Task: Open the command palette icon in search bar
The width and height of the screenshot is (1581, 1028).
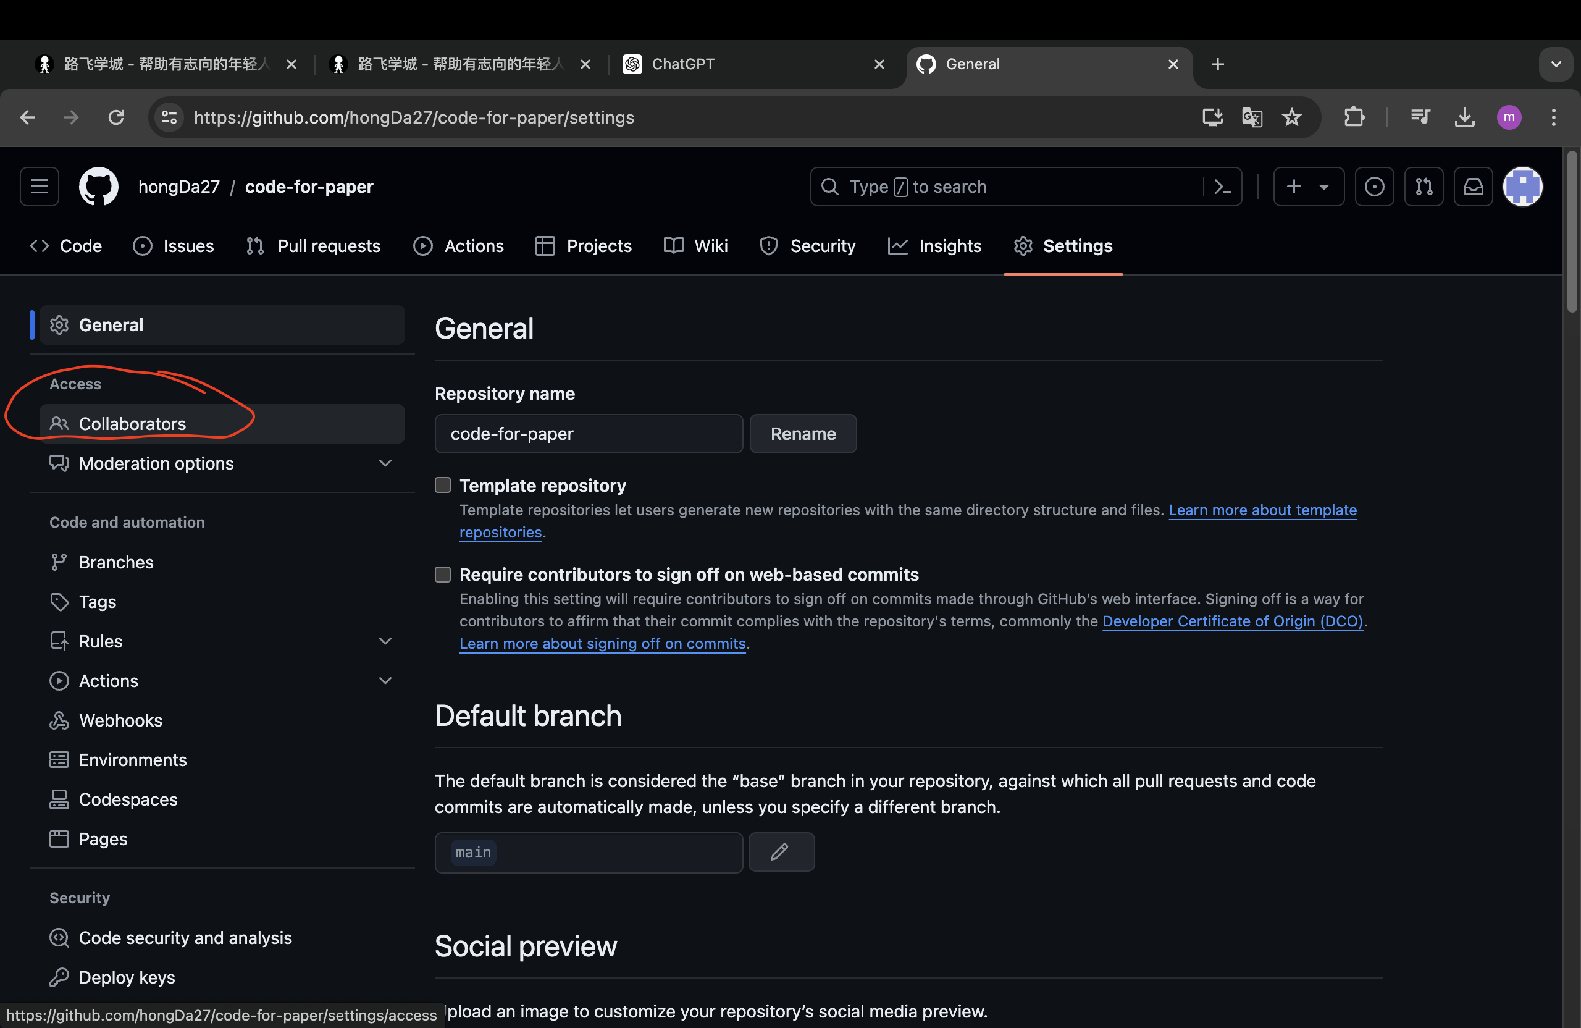Action: tap(1222, 187)
